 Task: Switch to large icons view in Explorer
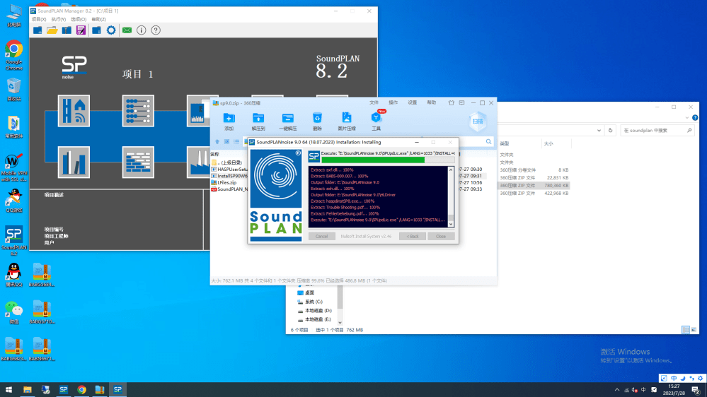pos(693,330)
